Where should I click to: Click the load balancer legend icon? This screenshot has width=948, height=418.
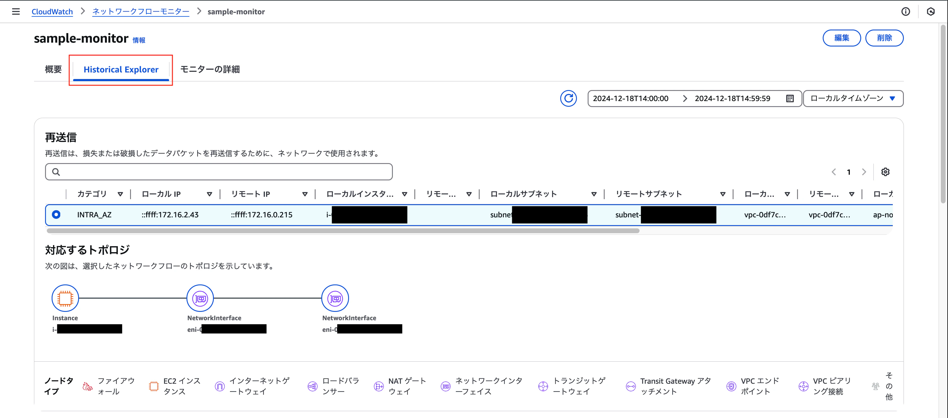tap(312, 386)
